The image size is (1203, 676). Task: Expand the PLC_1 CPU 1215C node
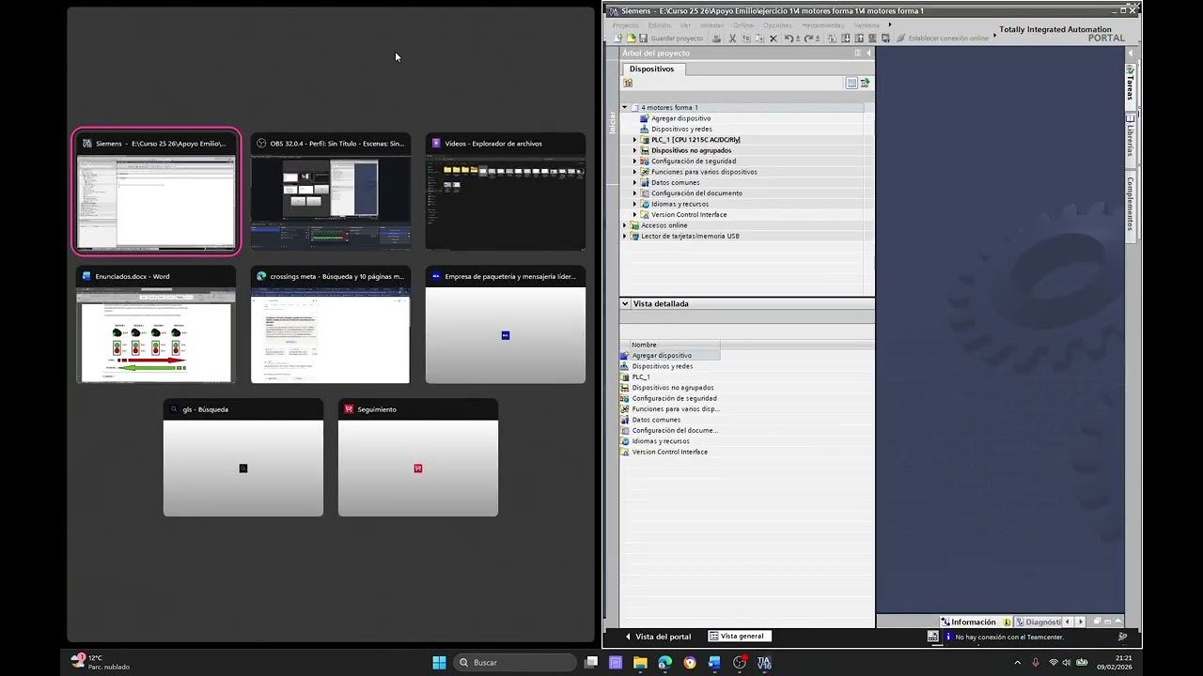pyautogui.click(x=634, y=140)
